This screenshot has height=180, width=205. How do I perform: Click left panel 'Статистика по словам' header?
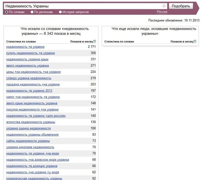[x=21, y=42]
